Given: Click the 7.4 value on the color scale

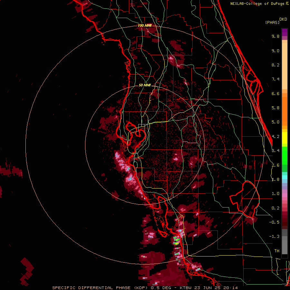Looking at the screenshot, I should (275, 79).
